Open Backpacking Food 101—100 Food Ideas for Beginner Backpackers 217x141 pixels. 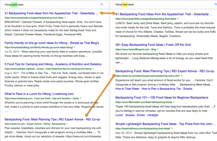click(x=162, y=97)
